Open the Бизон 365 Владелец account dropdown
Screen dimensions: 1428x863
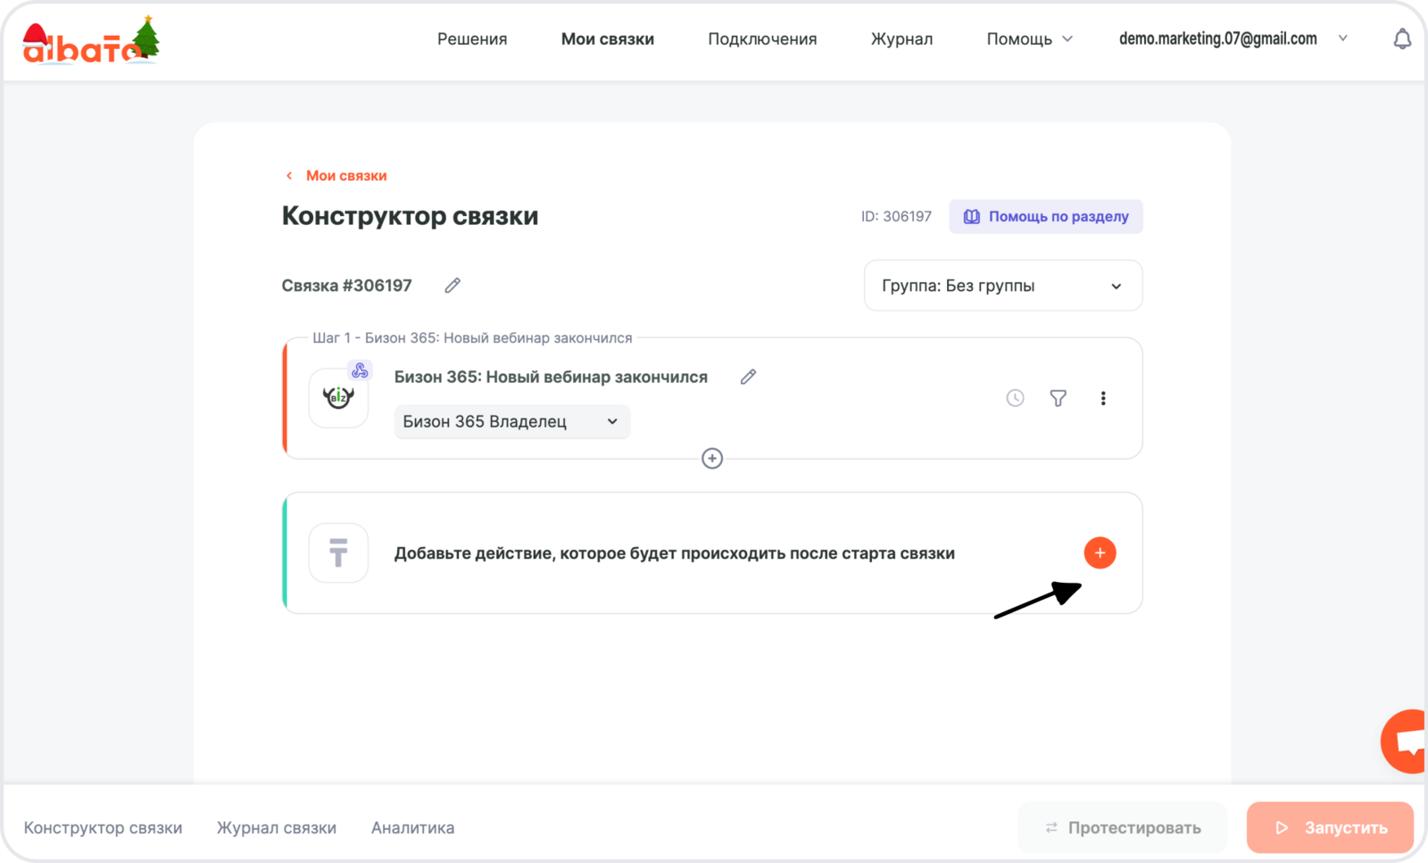511,421
